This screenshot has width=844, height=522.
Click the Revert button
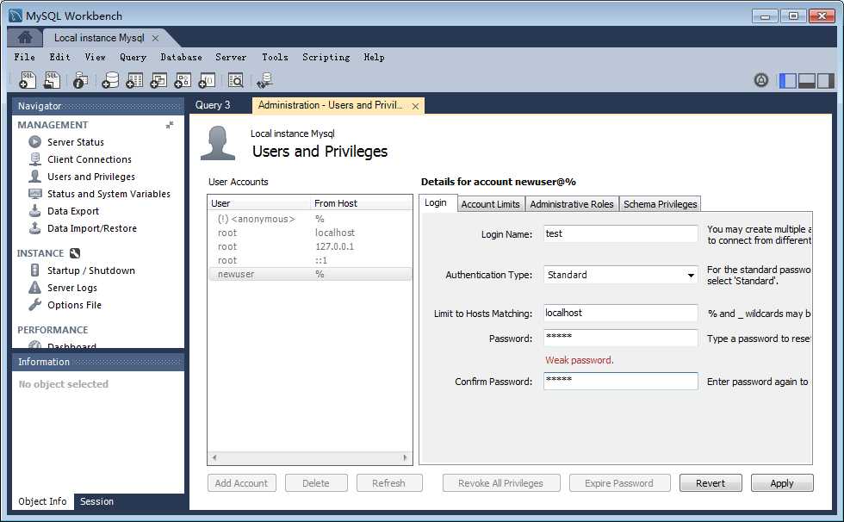coord(711,483)
